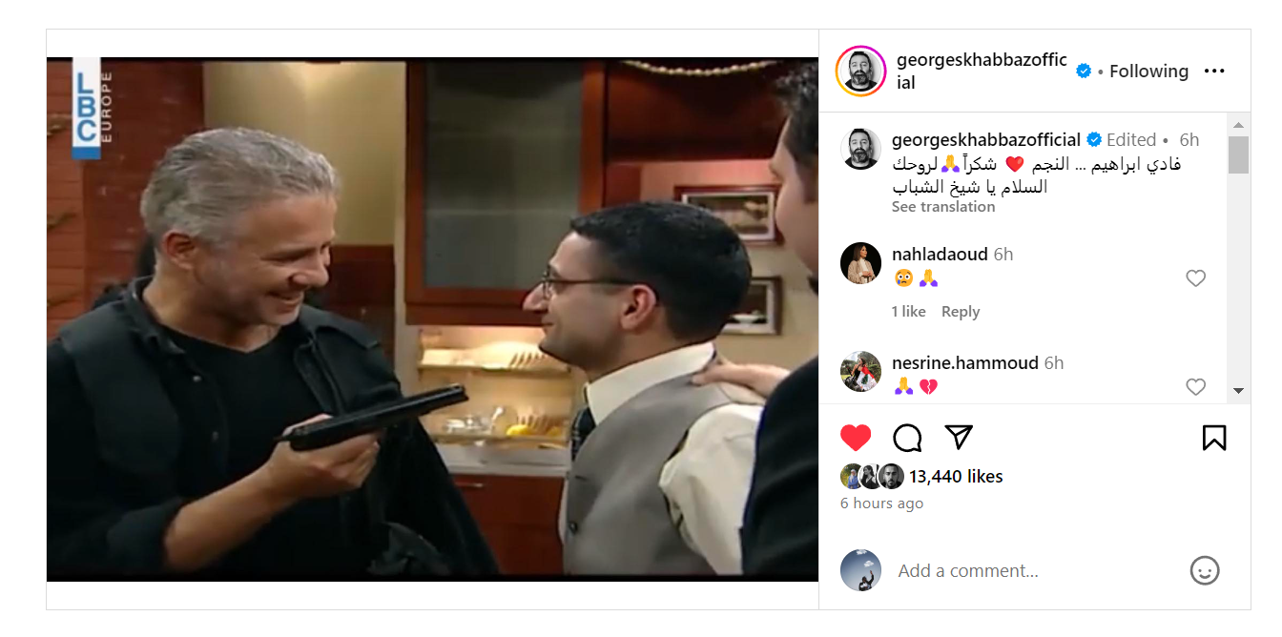Click the Add a comment field
1282x637 pixels.
coord(1035,571)
